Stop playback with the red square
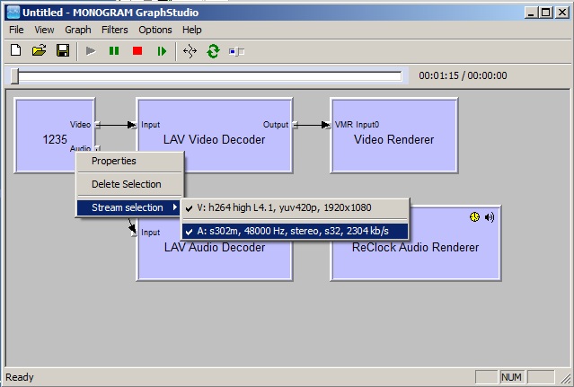The height and width of the screenshot is (387, 574). tap(137, 51)
